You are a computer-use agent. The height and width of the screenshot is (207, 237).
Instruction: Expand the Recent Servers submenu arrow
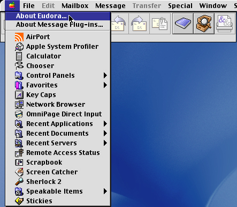(x=105, y=143)
